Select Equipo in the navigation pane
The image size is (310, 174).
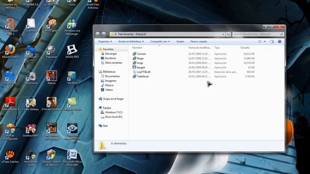click(107, 108)
